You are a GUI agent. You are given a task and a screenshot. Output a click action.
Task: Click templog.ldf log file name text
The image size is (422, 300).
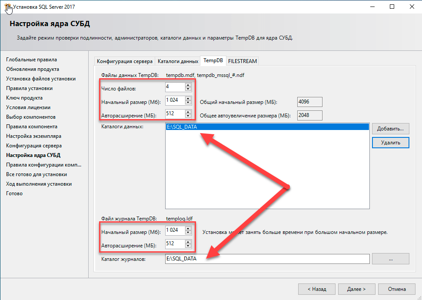click(179, 218)
